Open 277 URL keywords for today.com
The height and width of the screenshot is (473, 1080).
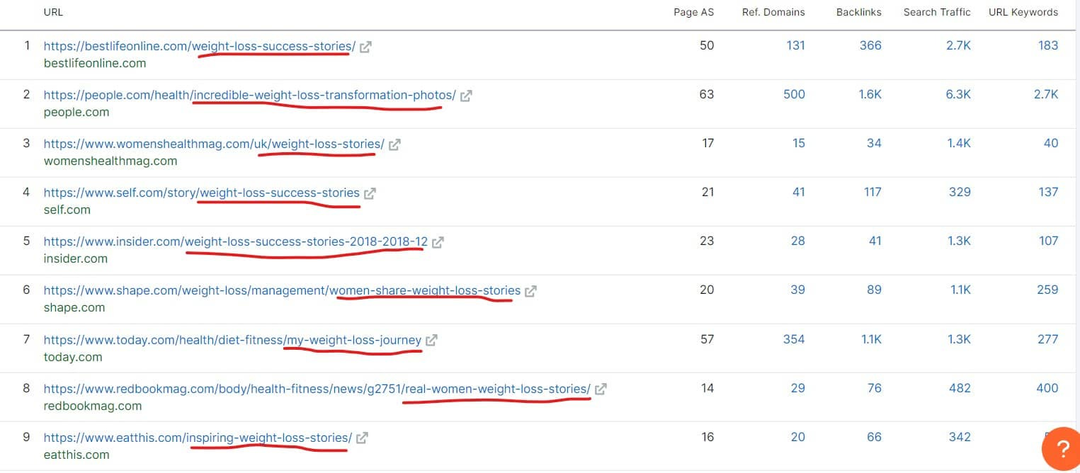click(1048, 339)
